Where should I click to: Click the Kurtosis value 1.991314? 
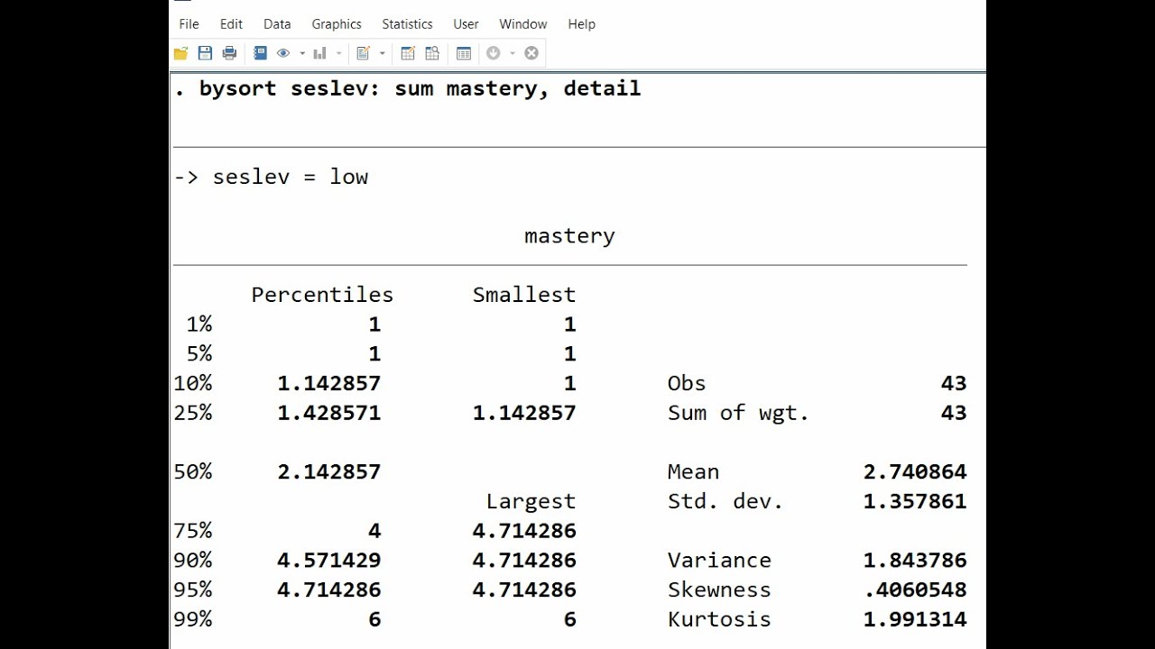915,619
